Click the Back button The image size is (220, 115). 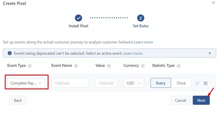18,100
